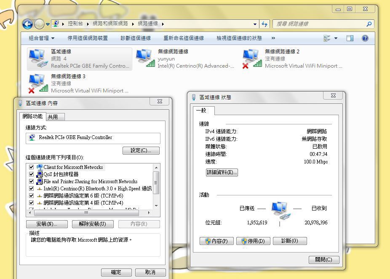The width and height of the screenshot is (390, 279).
Task: Click the 內容(P) shield button
Action: click(x=216, y=241)
